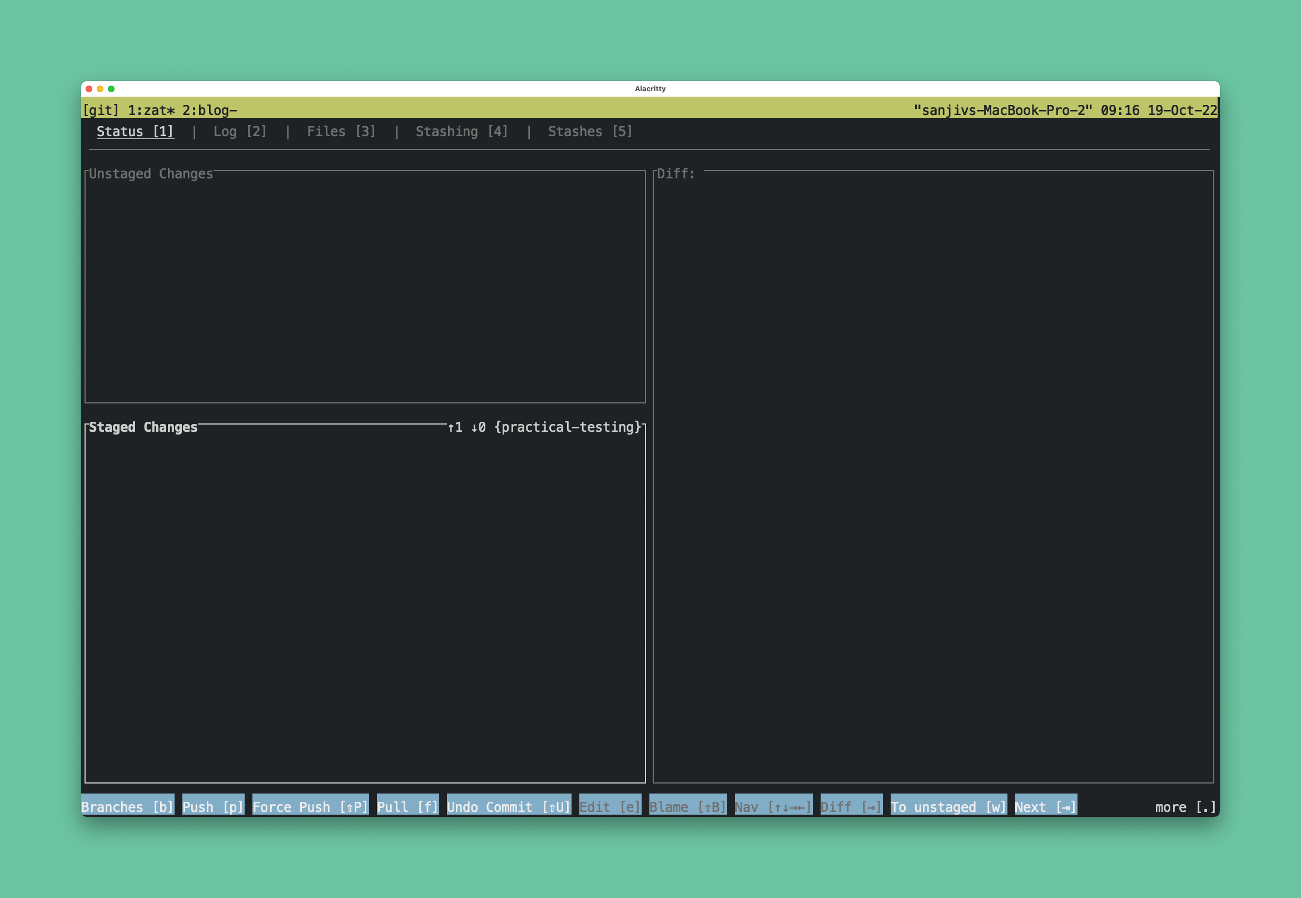Switch to tmux window 2:blog
1301x898 pixels.
coord(209,110)
